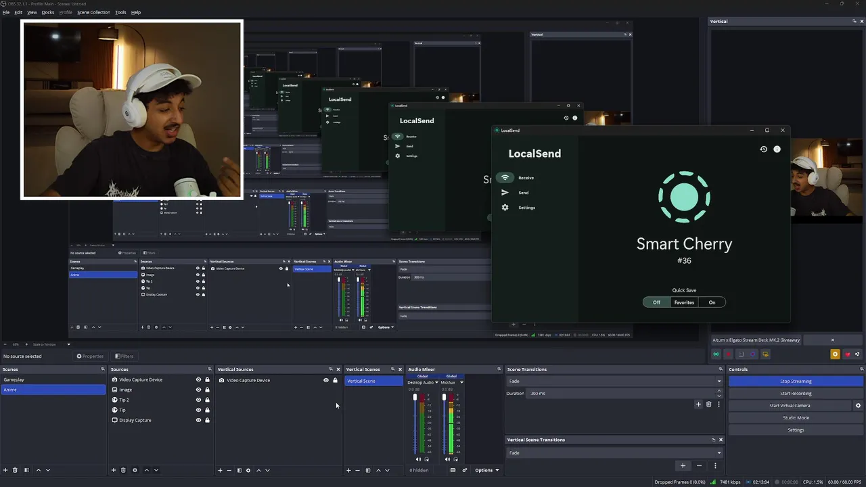The width and height of the screenshot is (866, 487).
Task: Add a new scene in Scenes panel
Action: coord(5,470)
